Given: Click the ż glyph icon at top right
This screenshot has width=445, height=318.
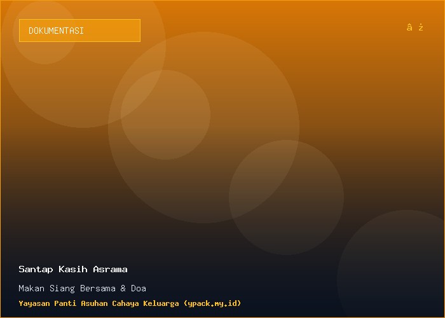Looking at the screenshot, I should (421, 27).
